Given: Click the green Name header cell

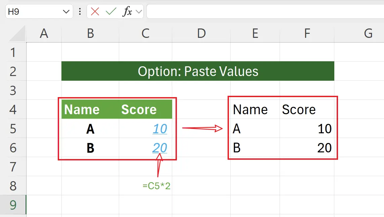Looking at the screenshot, I should (82, 109).
